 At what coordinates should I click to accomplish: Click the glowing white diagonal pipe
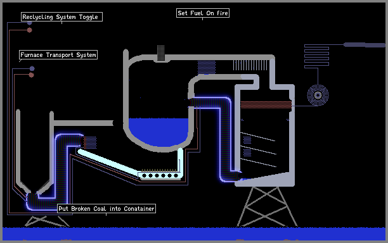click(108, 162)
